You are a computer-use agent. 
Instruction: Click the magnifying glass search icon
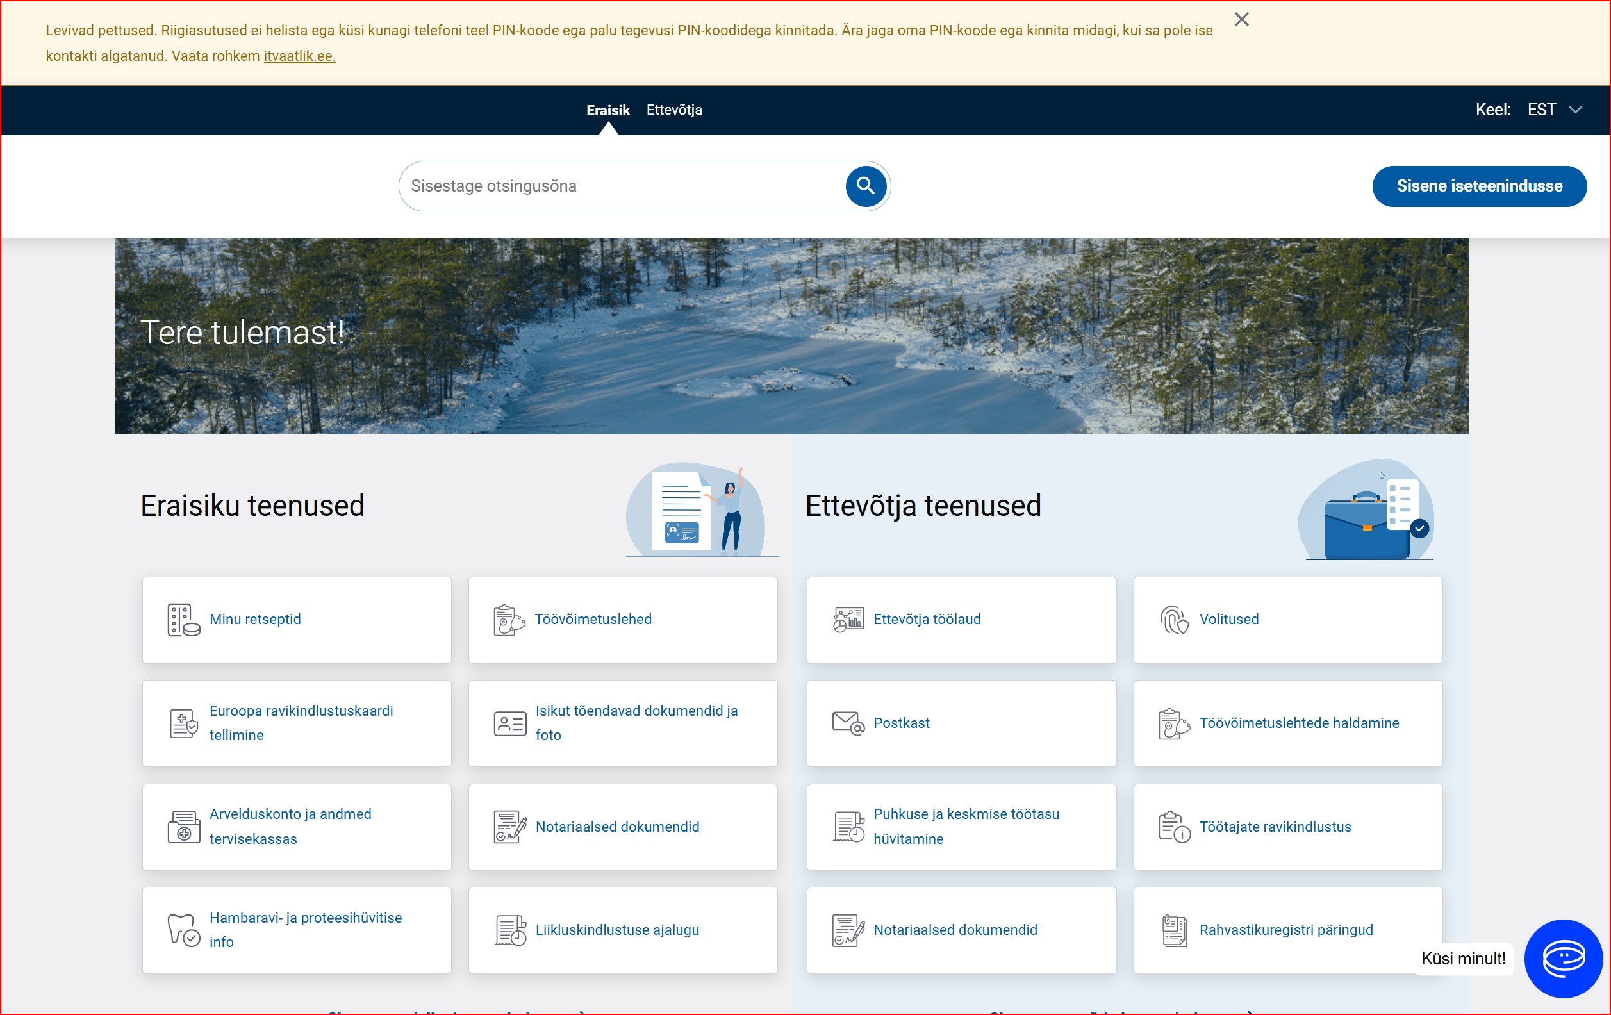[x=866, y=186]
